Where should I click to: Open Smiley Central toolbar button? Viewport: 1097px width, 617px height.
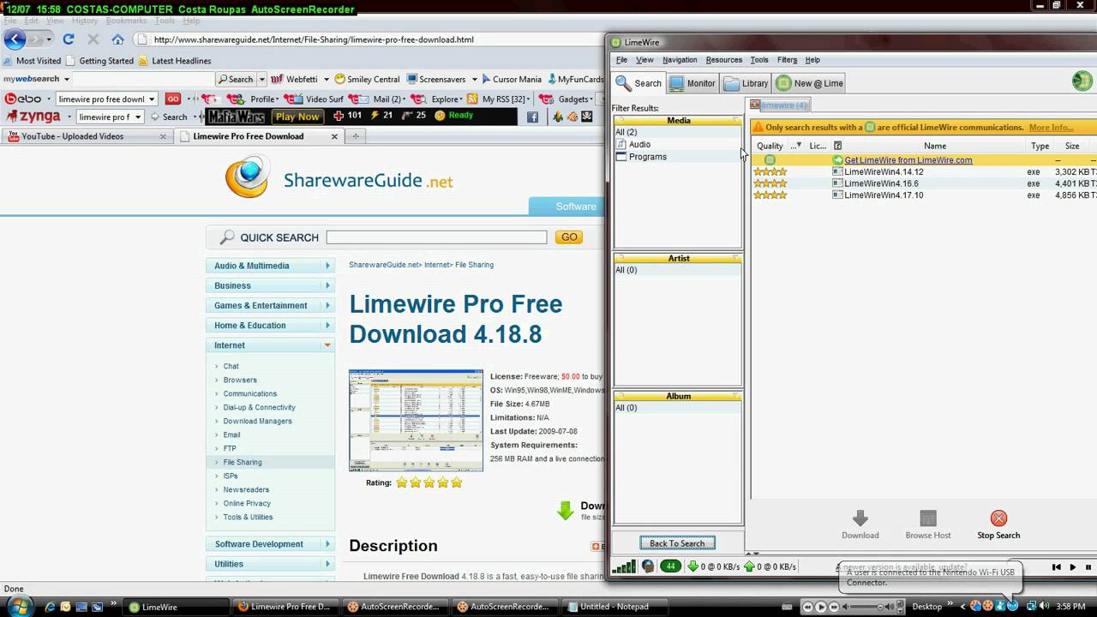click(367, 79)
